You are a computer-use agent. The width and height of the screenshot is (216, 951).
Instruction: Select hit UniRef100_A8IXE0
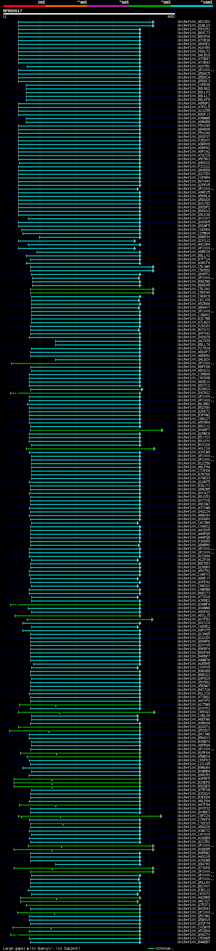point(194,22)
